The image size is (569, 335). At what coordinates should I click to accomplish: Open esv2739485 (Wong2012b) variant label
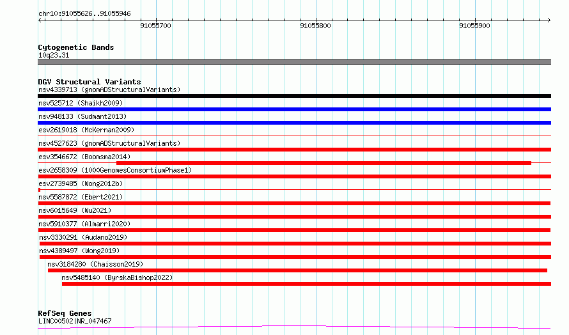pyautogui.click(x=81, y=183)
